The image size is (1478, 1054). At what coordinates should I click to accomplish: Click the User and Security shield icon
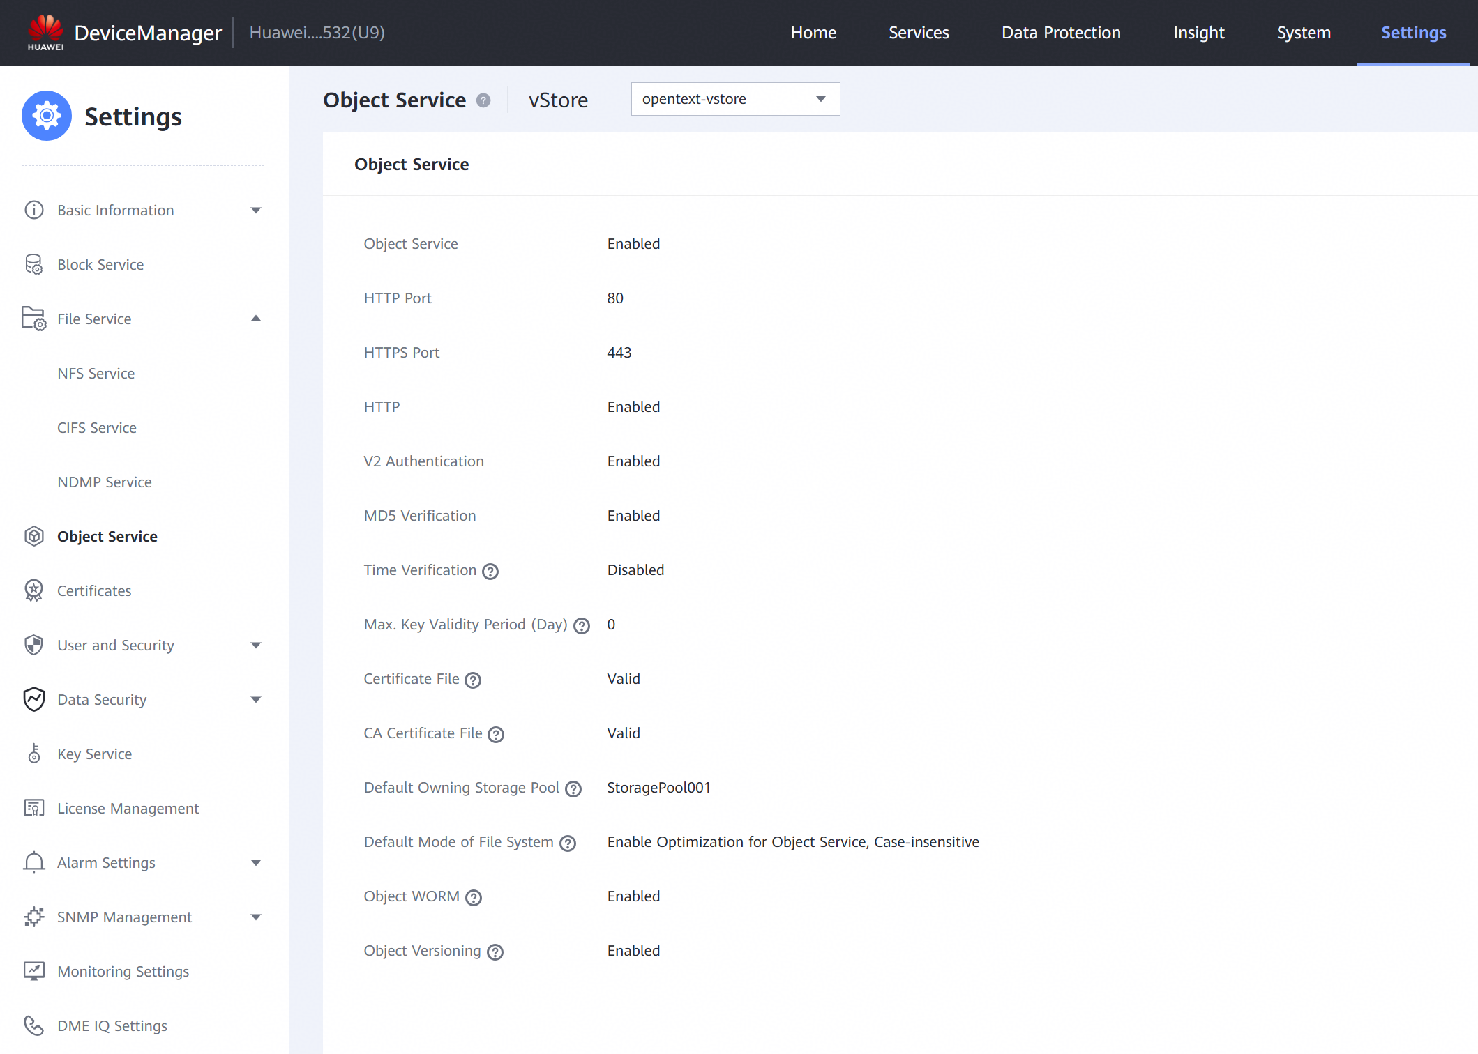click(x=34, y=645)
